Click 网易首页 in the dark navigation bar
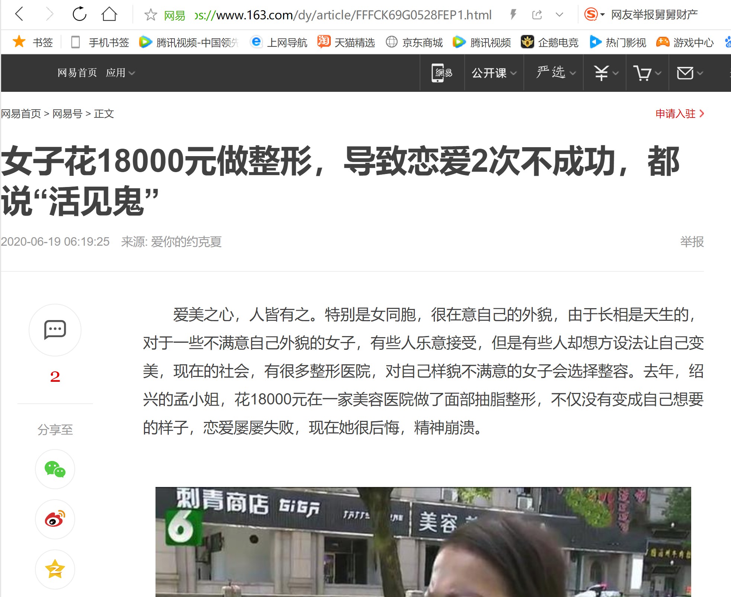This screenshot has width=731, height=597. pos(77,72)
